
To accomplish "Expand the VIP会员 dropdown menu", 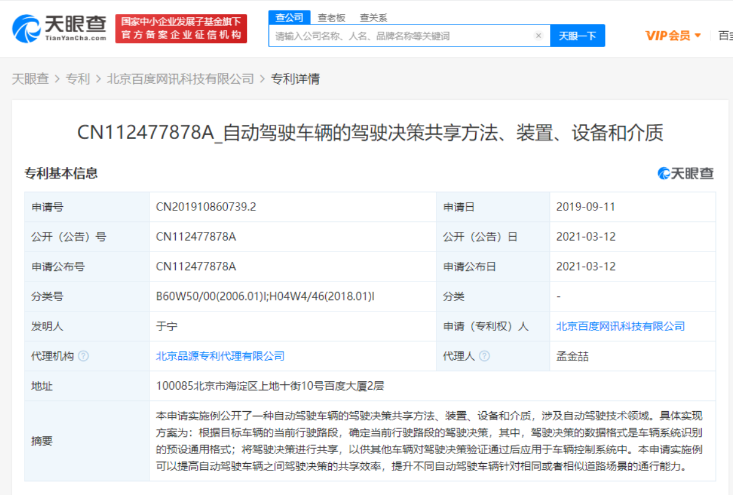I will (x=673, y=35).
